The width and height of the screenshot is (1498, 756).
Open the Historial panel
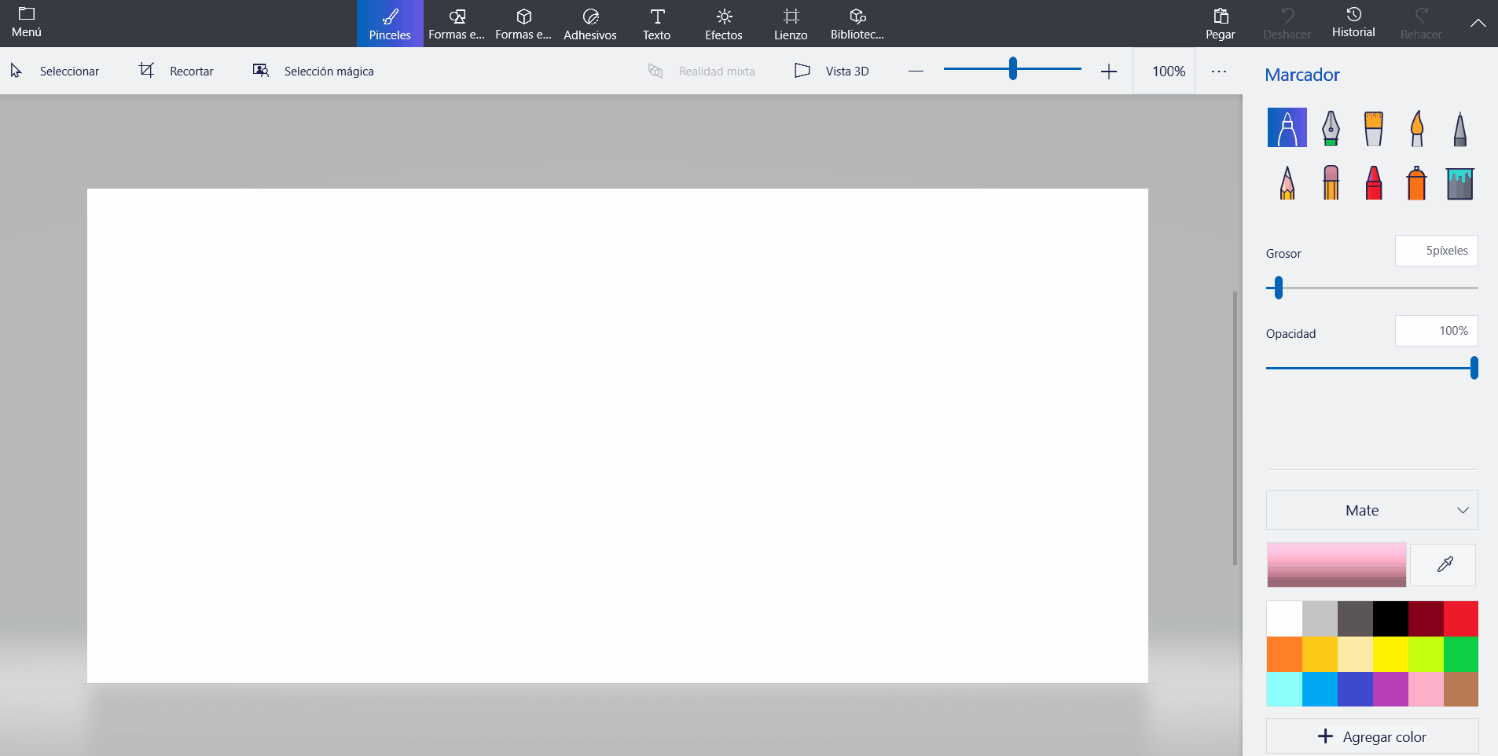click(x=1353, y=24)
